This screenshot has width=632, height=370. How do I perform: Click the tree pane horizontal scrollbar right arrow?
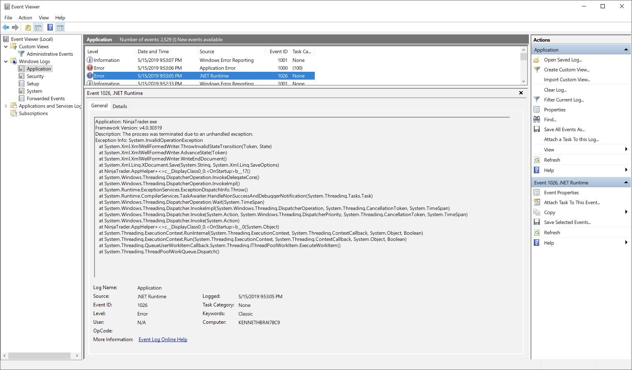point(77,356)
